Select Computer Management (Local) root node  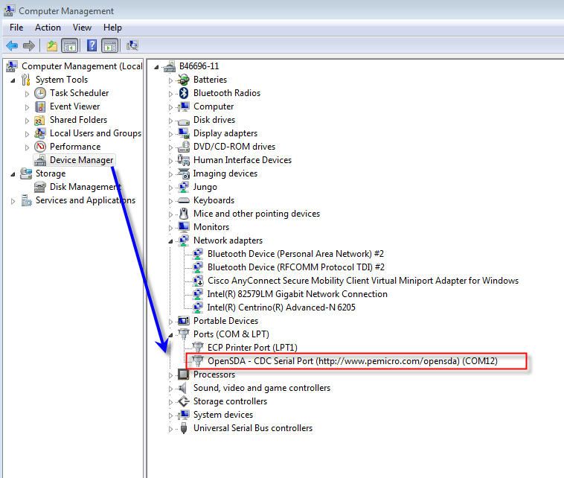[82, 66]
